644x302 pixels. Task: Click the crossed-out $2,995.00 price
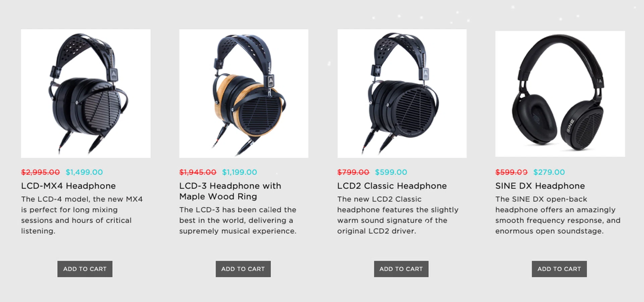point(40,172)
